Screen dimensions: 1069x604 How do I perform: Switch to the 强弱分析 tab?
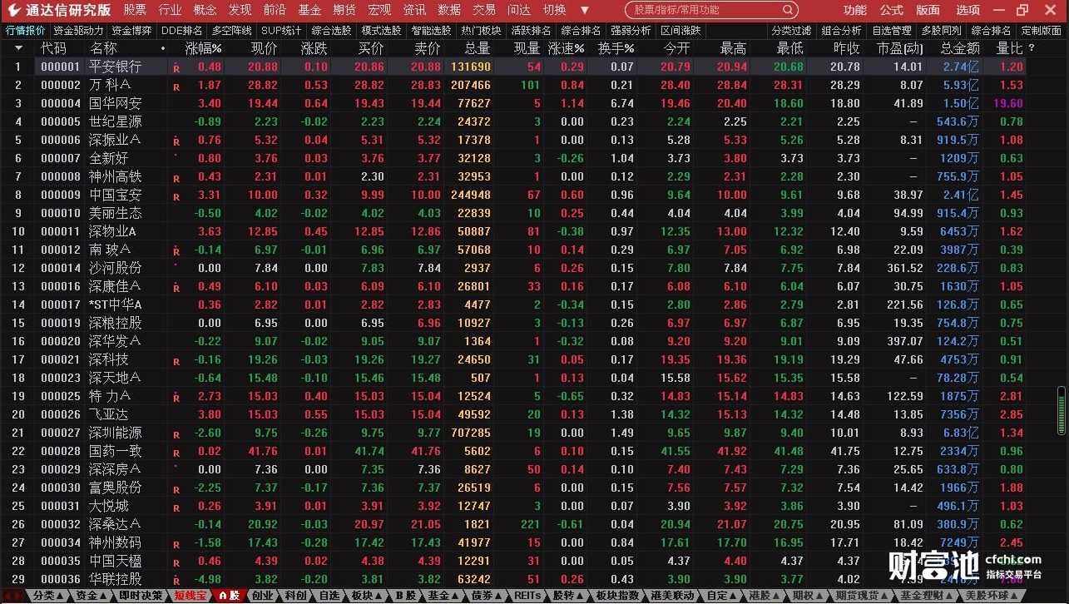click(631, 31)
